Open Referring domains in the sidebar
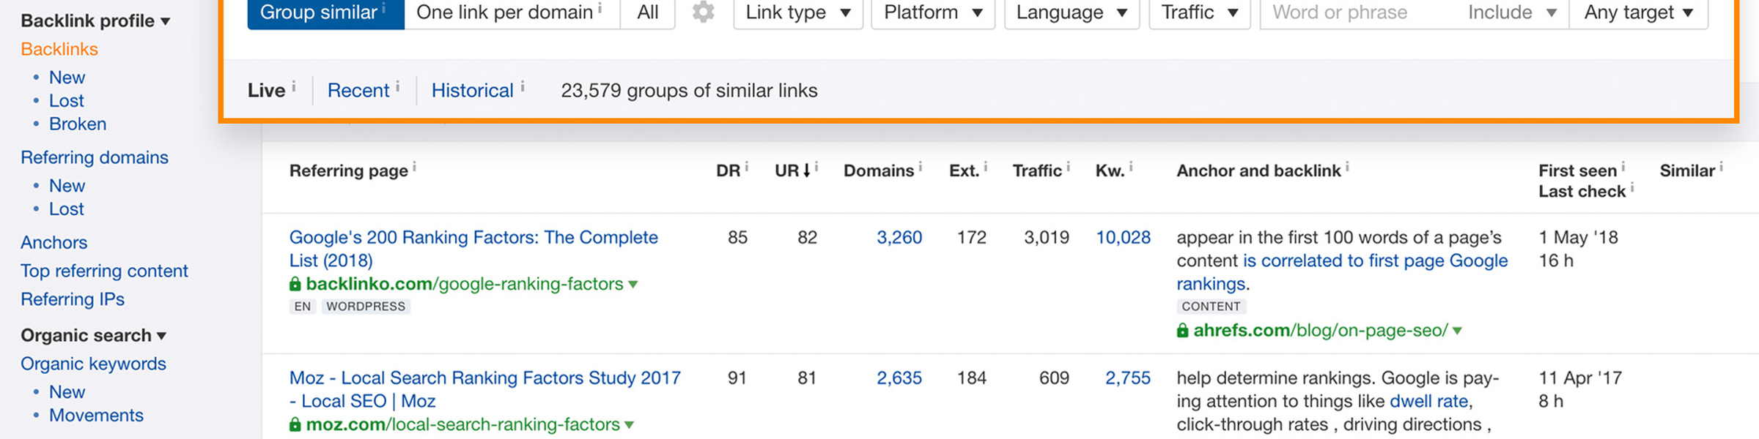The height and width of the screenshot is (439, 1759). (x=95, y=157)
